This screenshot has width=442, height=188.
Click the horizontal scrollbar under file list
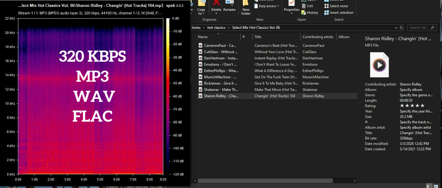(x=265, y=181)
